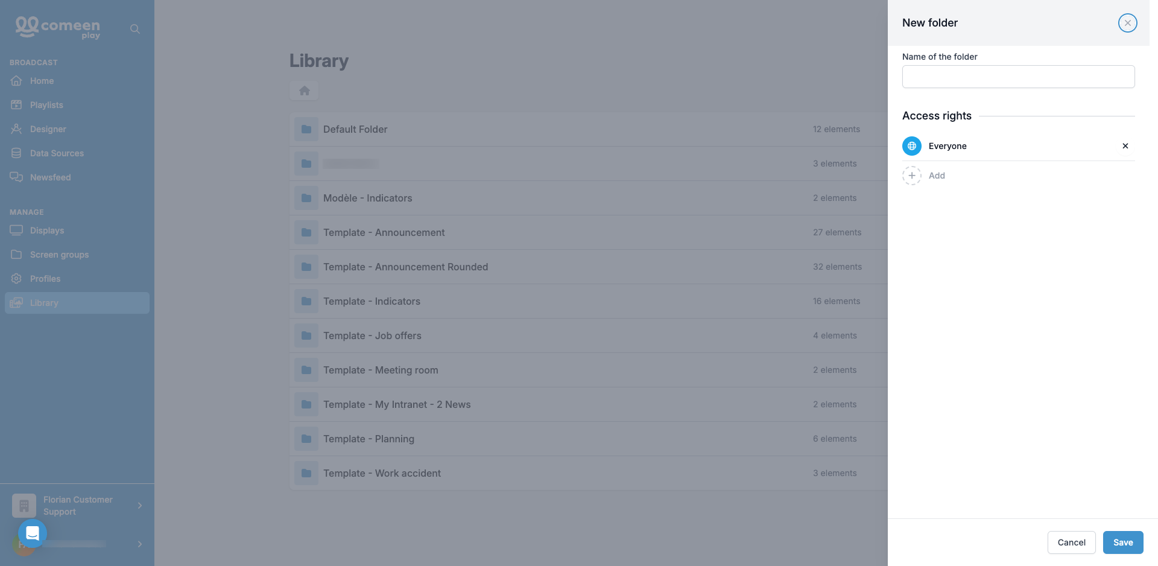Click the Everyone globe icon

(912, 146)
